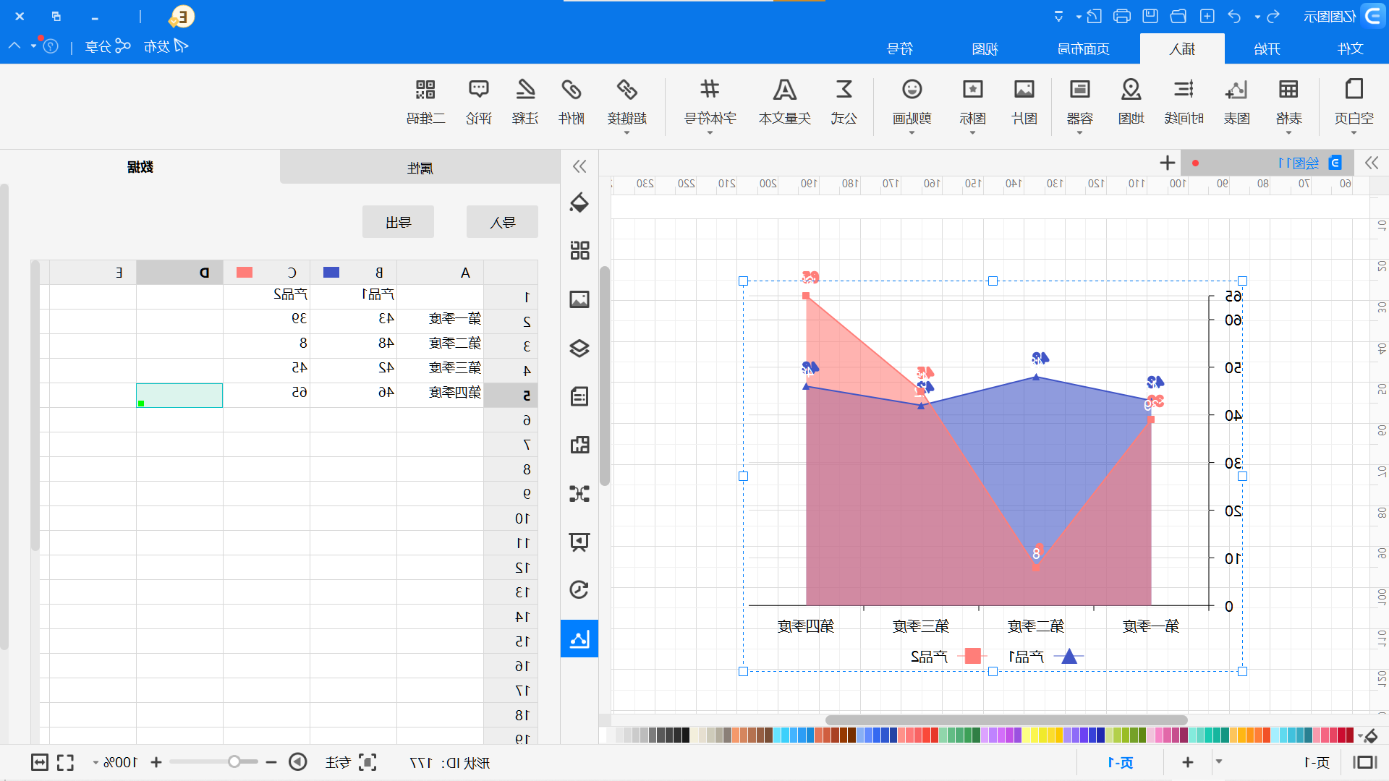1389x781 pixels.
Task: Insert font symbol (字体符号)
Action: pos(710,101)
